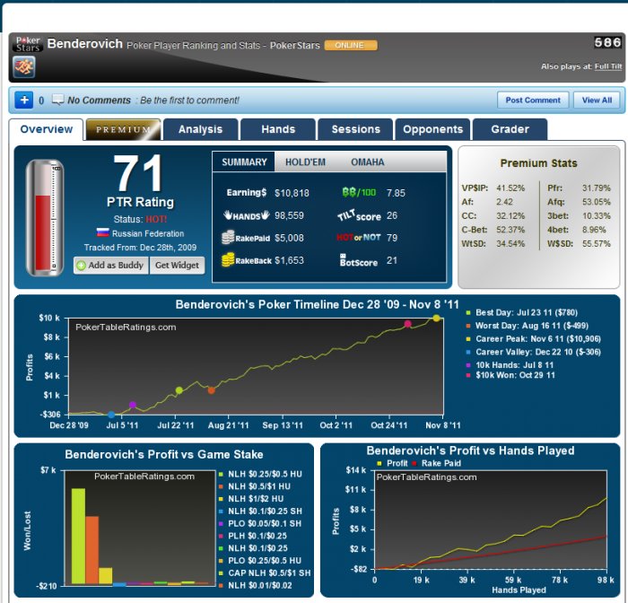This screenshot has width=628, height=603.
Task: Click the ONLINE status badge
Action: pyautogui.click(x=351, y=45)
